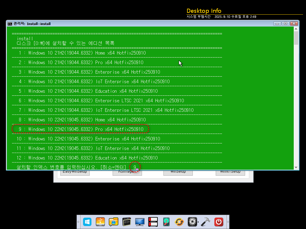Screen dimensions: 306x229
Task: Close the Install console window
Action: (294, 24)
